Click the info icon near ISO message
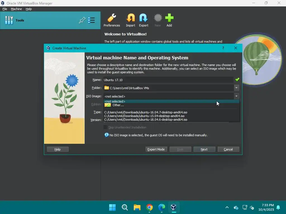286x214 pixels. [x=106, y=135]
